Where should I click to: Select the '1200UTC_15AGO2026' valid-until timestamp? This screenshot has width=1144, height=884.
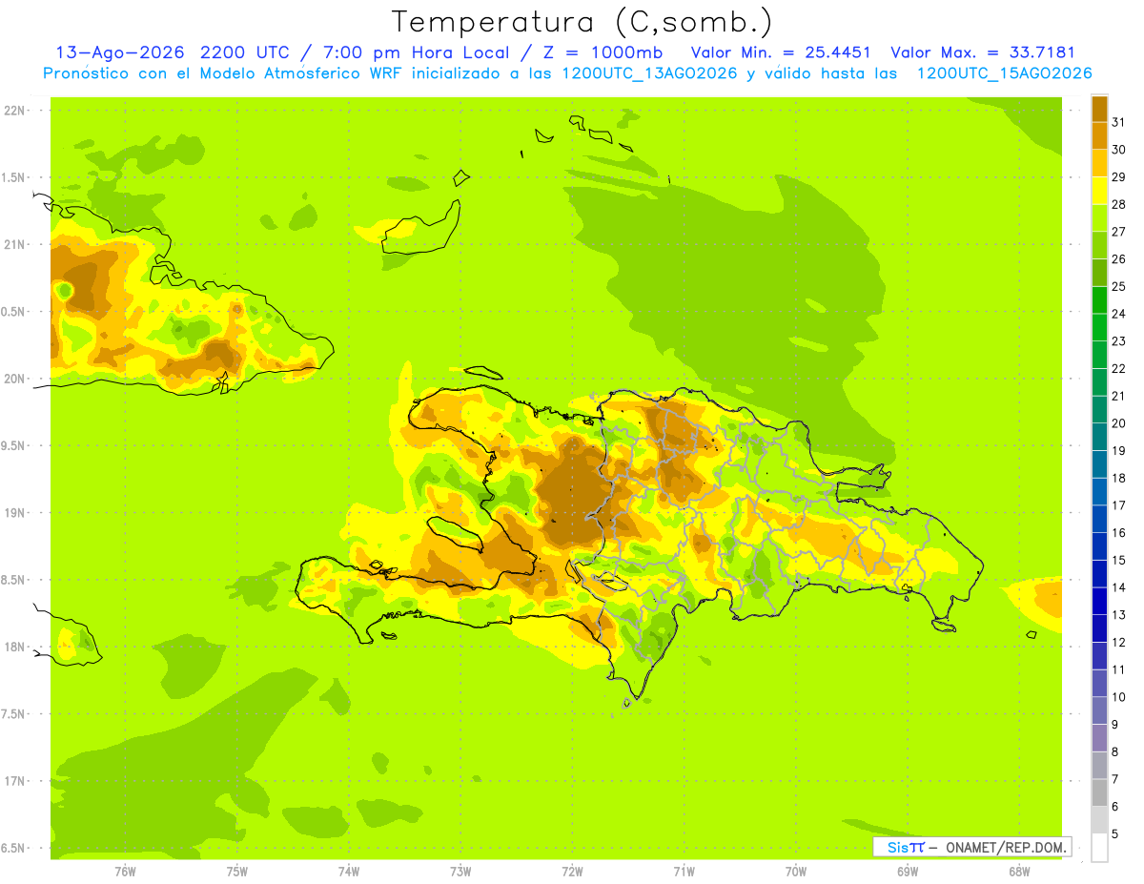tap(1004, 73)
